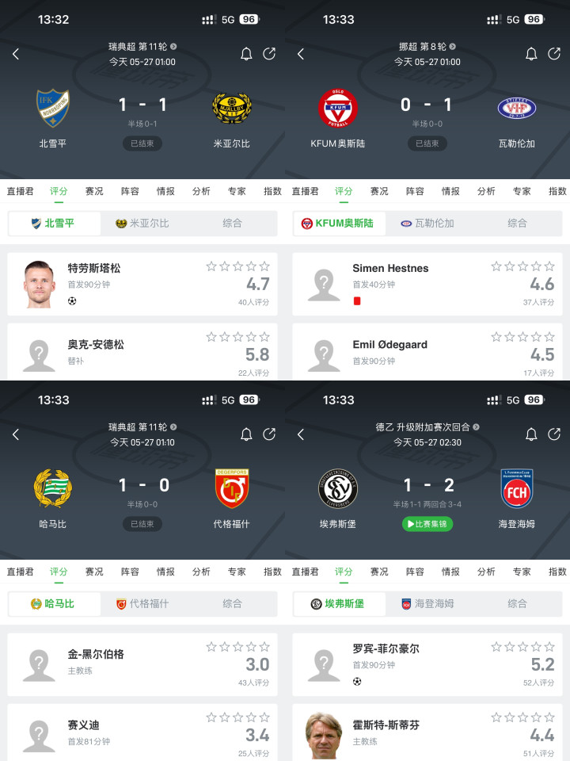
Task: Tap the bell icon in Norrköping match header
Action: point(246,54)
